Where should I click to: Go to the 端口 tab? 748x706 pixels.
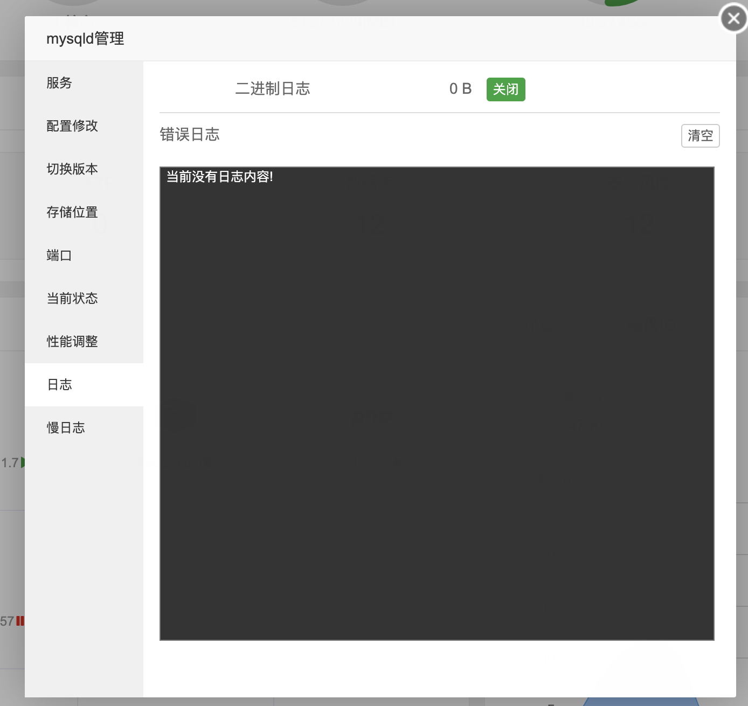point(84,255)
